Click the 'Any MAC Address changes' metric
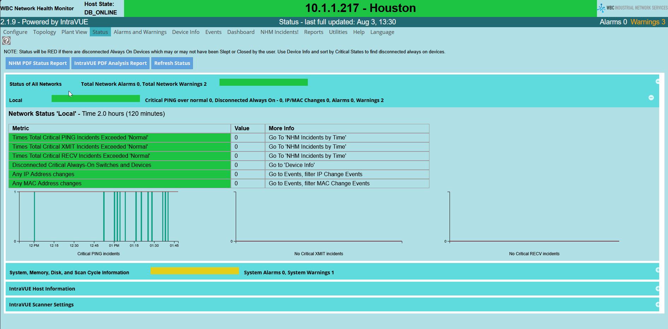 [120, 184]
